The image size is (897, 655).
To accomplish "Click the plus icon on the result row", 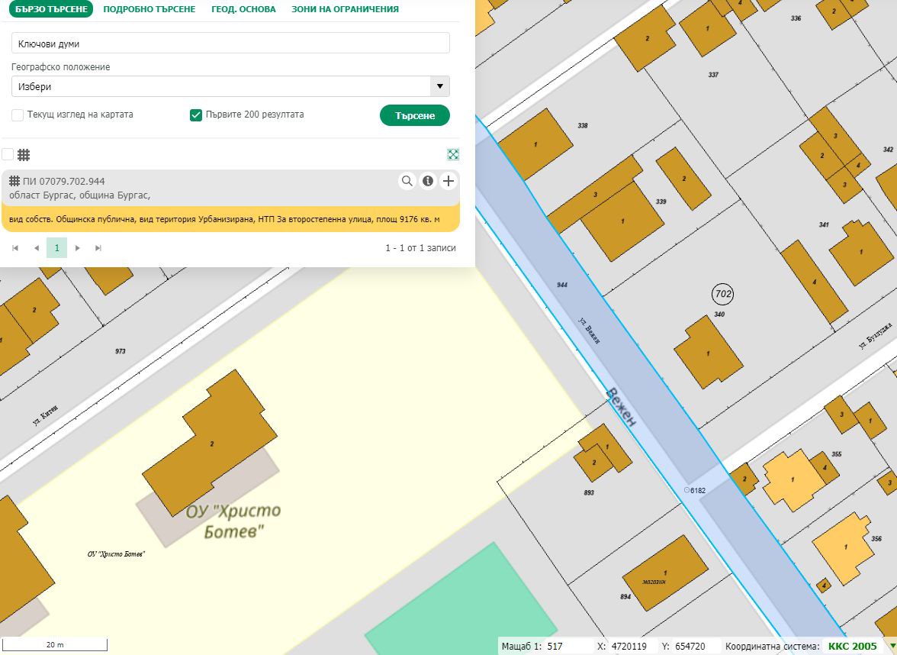I will coord(448,181).
